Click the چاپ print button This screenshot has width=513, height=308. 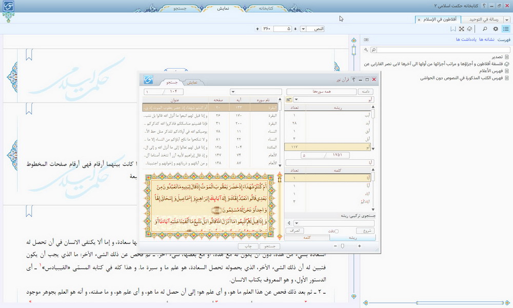coord(248,246)
